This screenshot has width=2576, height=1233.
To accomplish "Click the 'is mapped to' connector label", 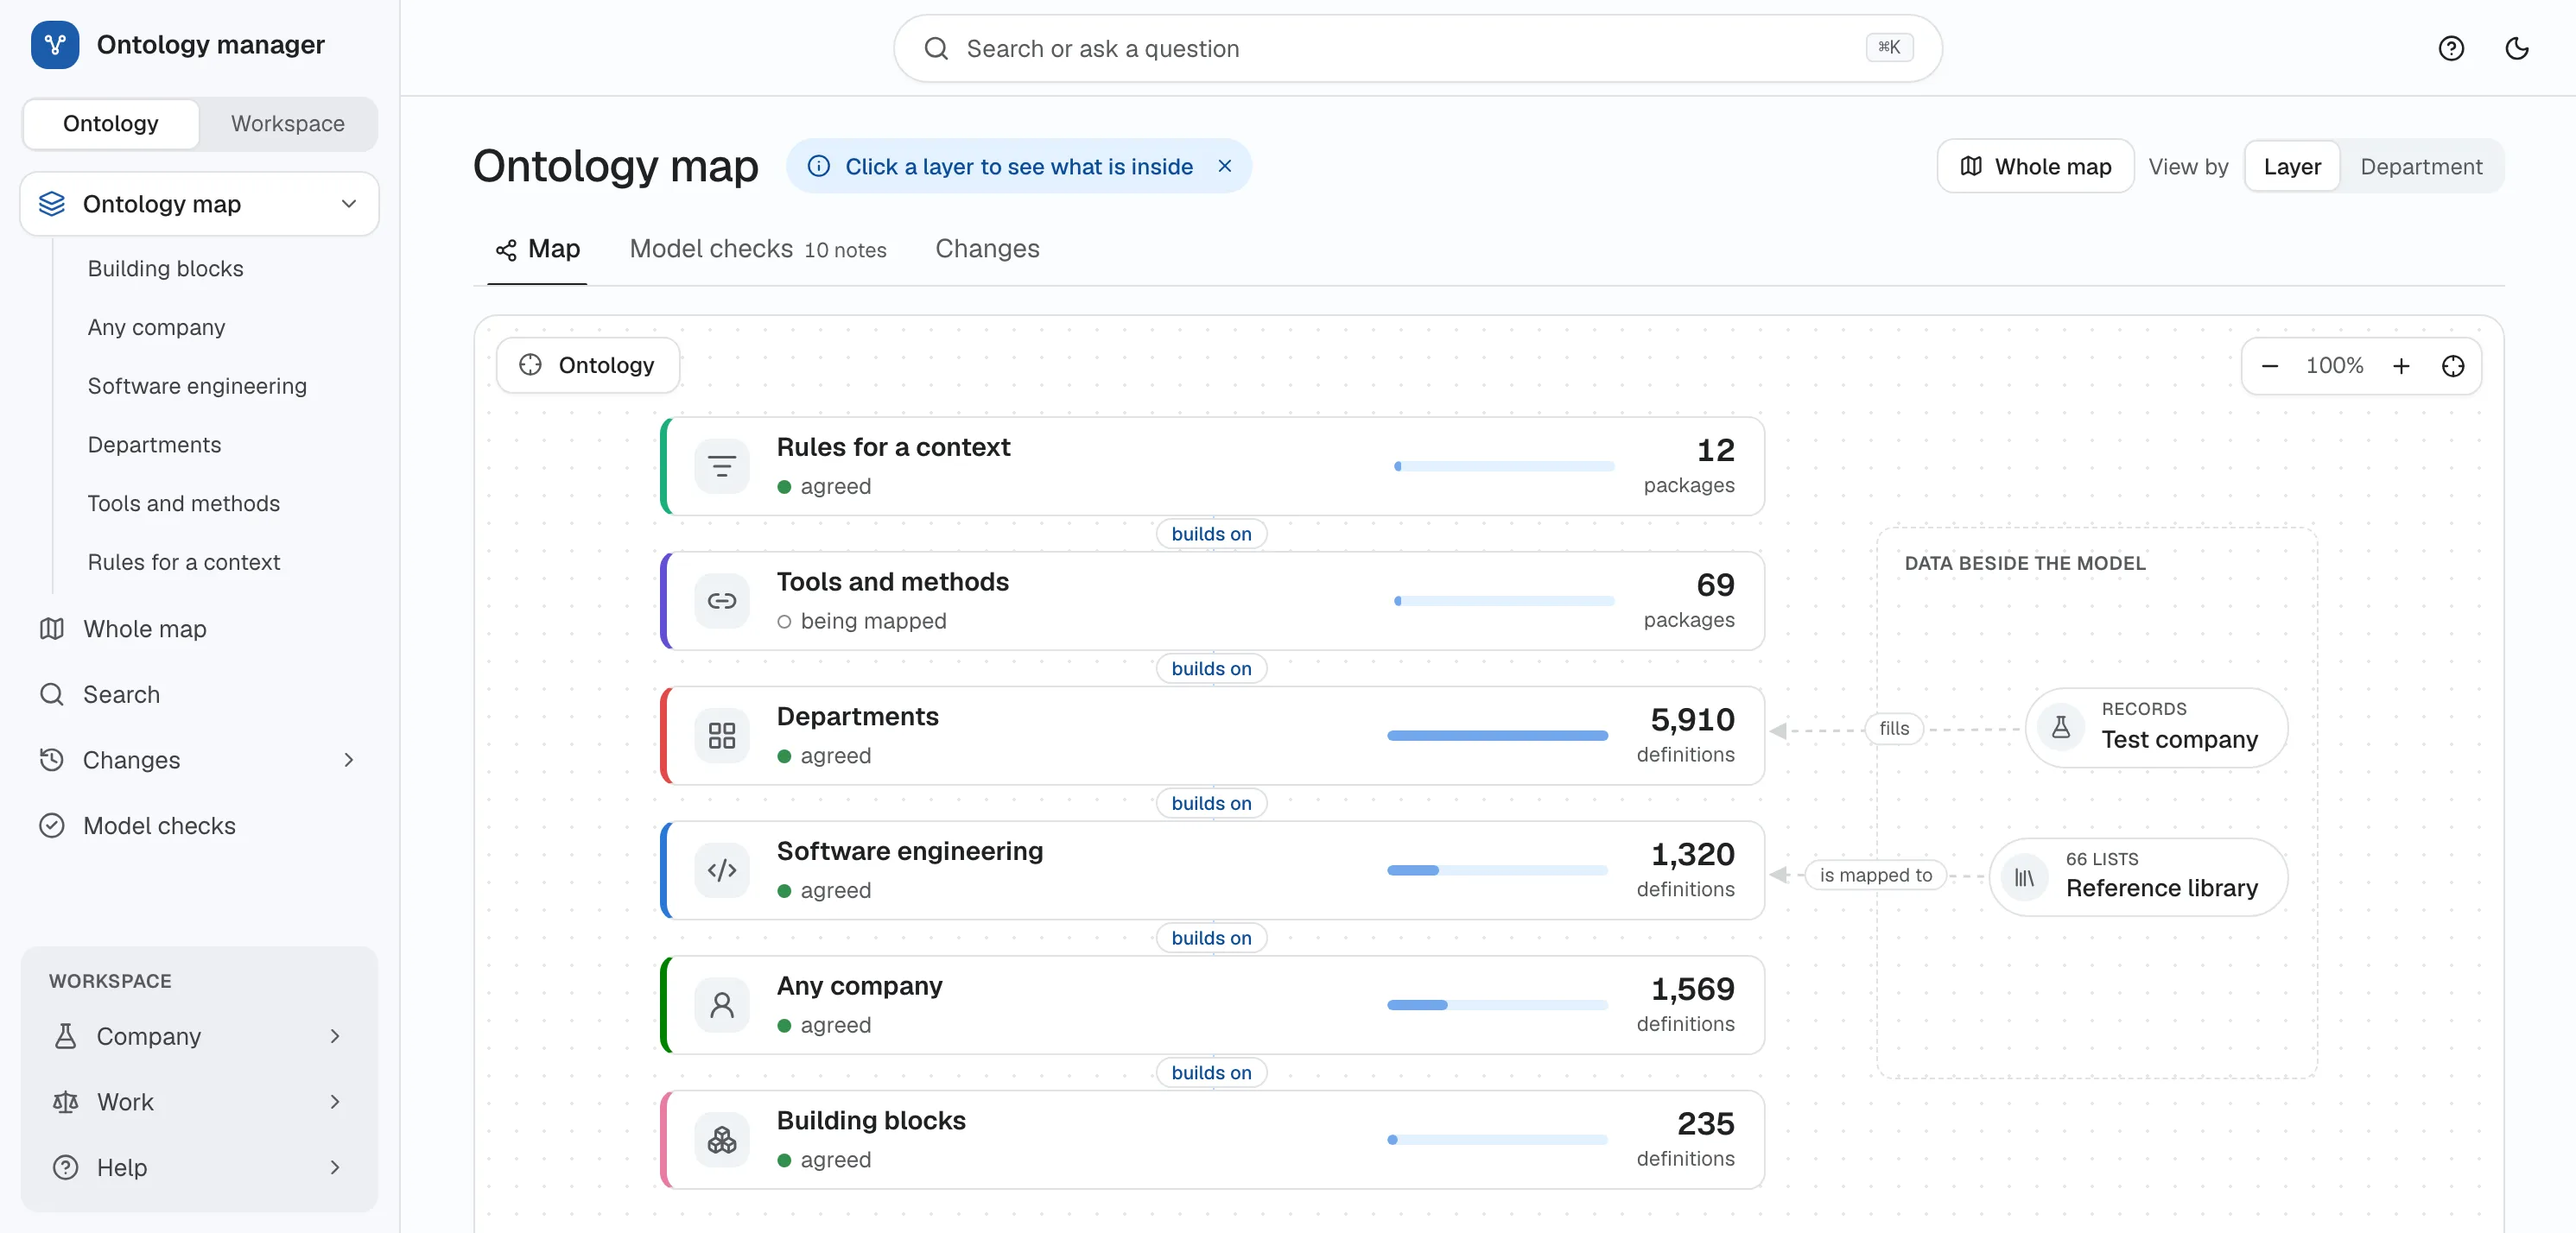I will 1876,876.
